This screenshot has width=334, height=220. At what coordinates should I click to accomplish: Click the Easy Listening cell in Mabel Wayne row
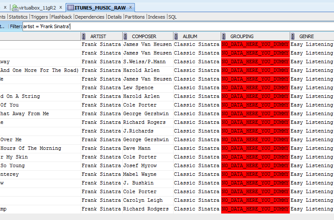312,174
